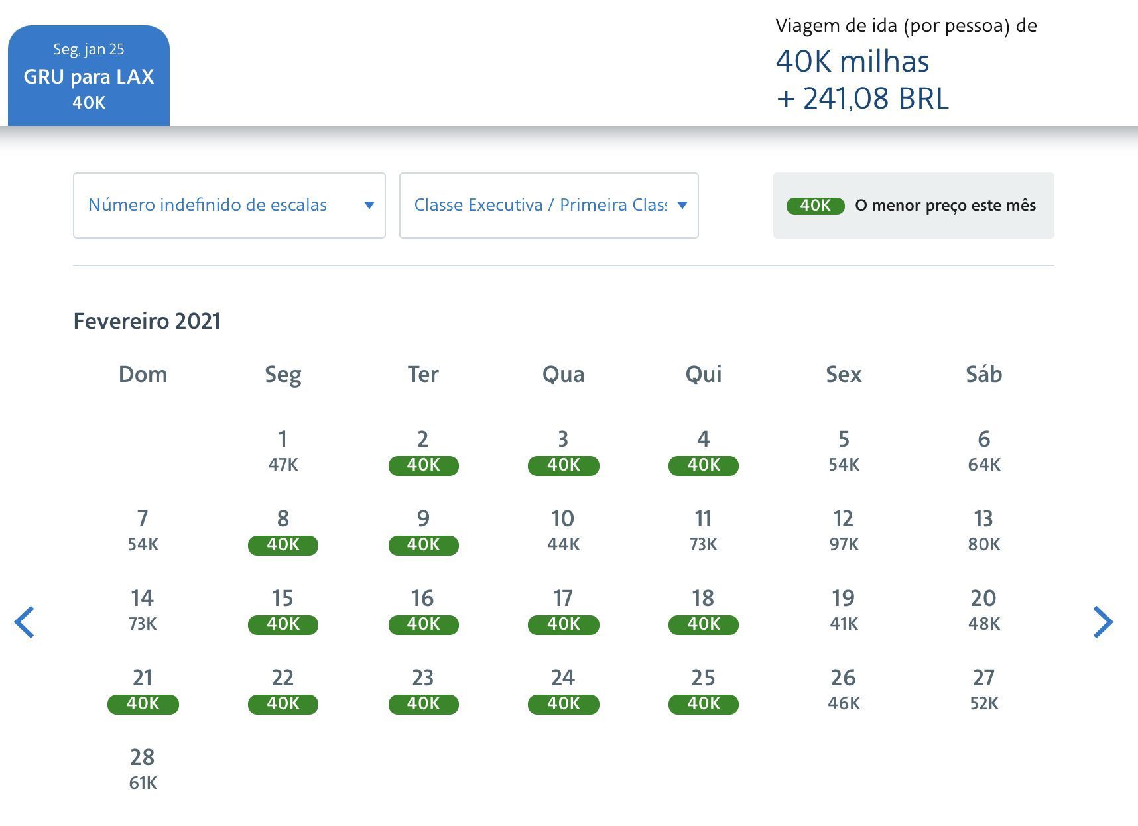Viewport: 1138px width, 826px height.
Task: Click the 'Qua' weekday header
Action: (564, 375)
